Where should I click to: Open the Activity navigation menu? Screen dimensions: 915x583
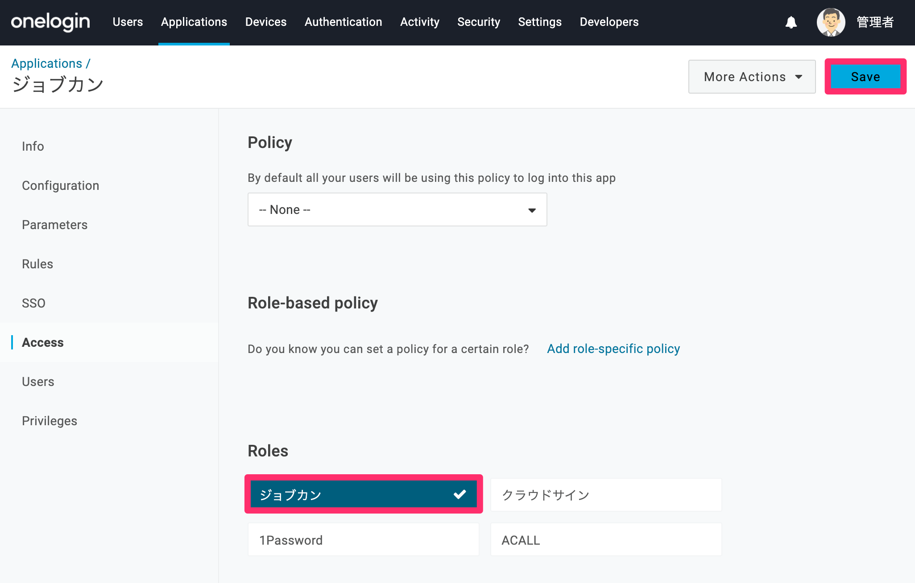point(420,22)
